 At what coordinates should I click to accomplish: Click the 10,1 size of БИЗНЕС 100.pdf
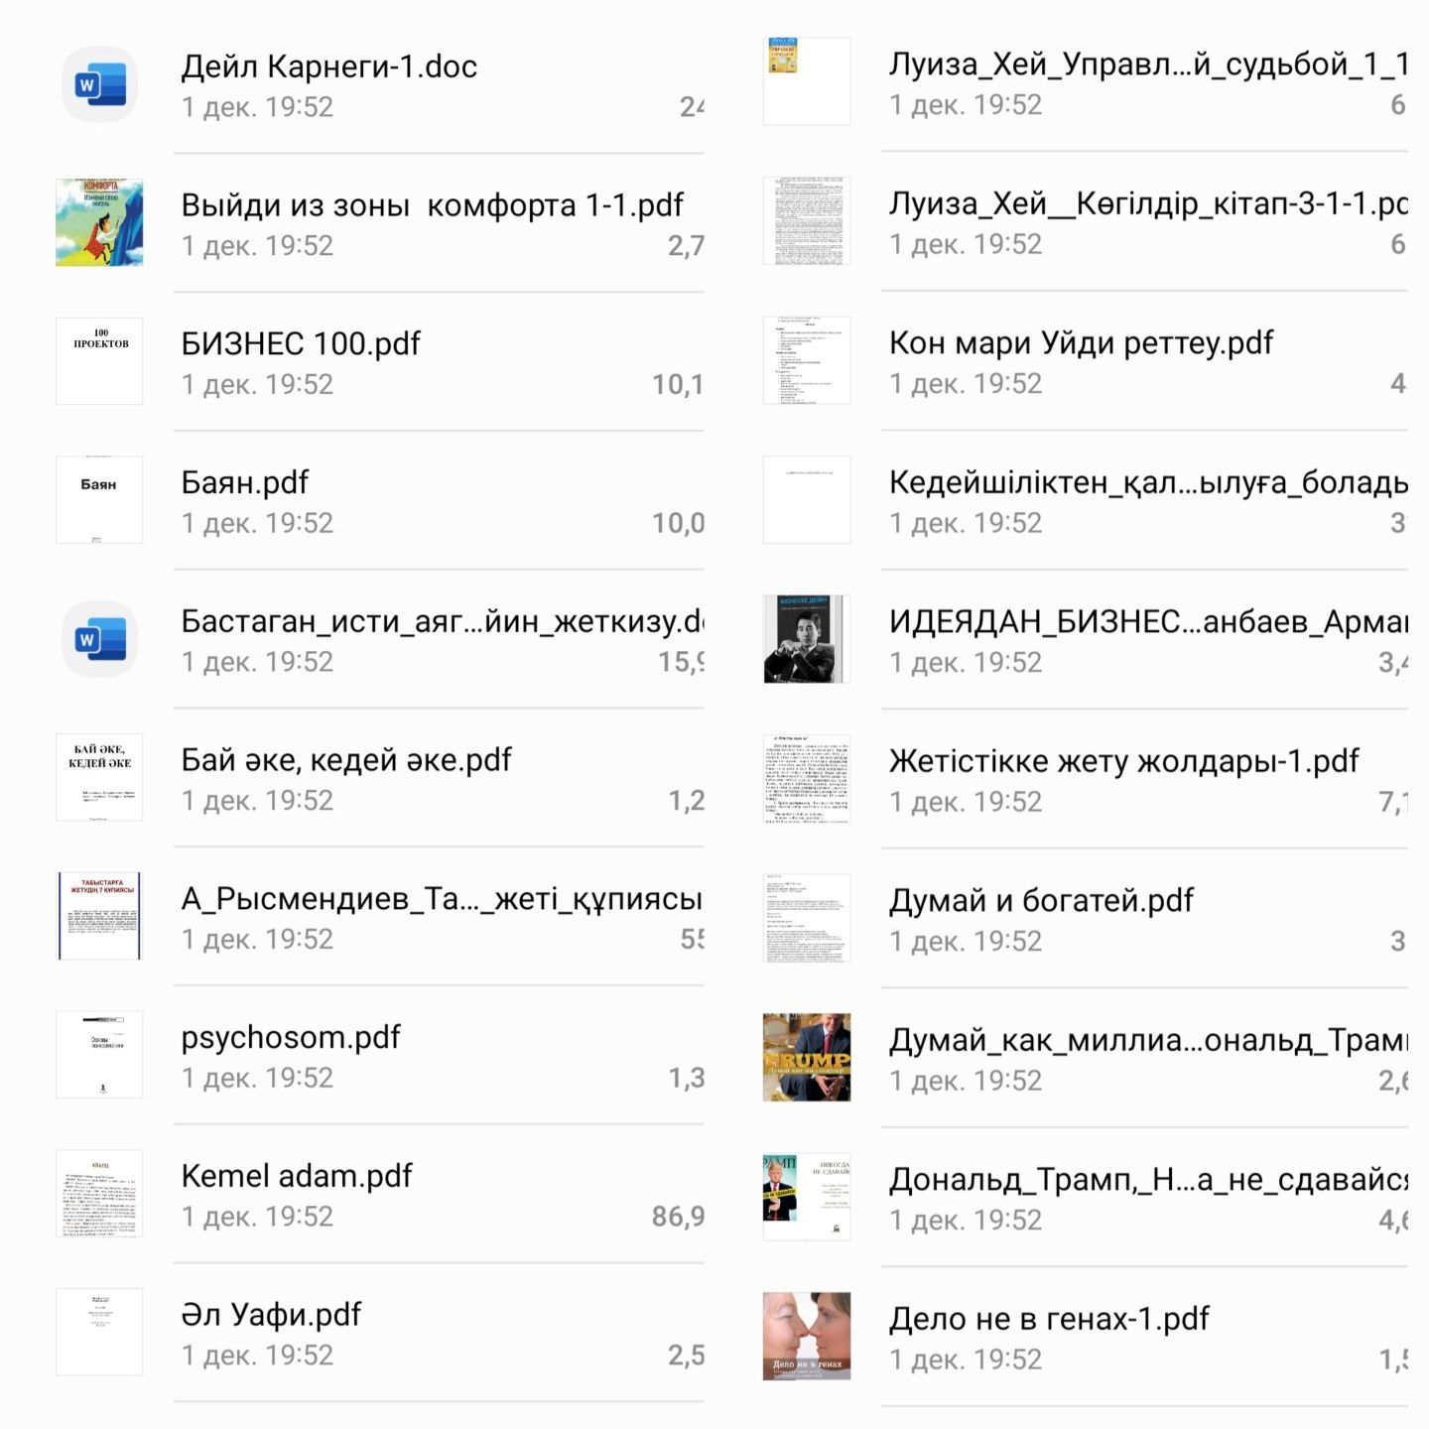pyautogui.click(x=678, y=384)
